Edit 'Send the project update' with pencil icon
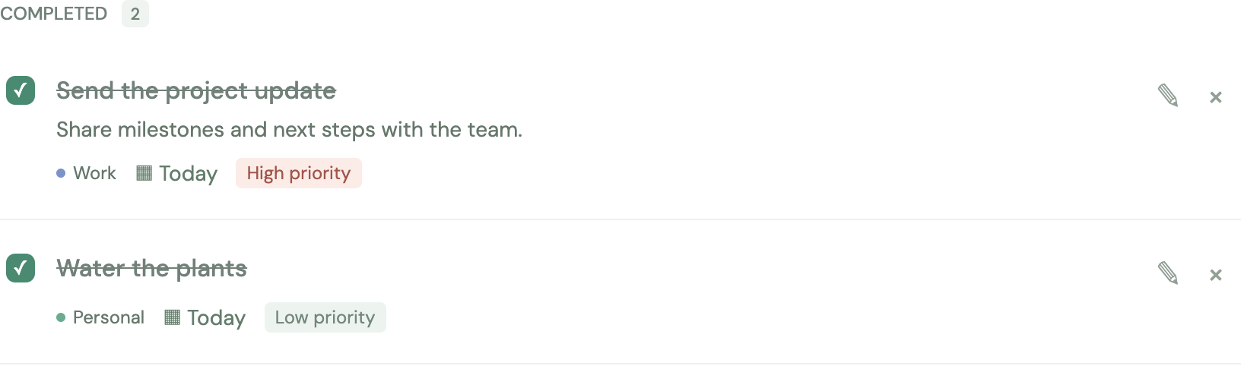Viewport: 1241px width, 366px height. [1168, 96]
